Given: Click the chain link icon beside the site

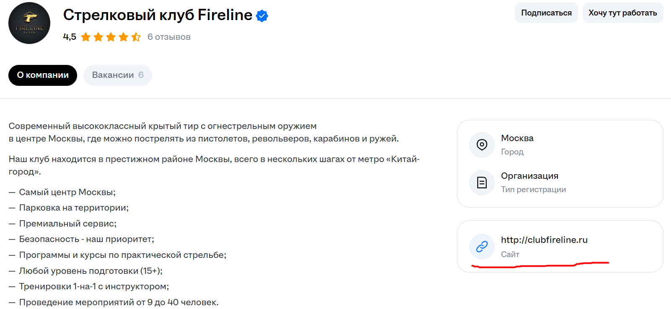Looking at the screenshot, I should [x=482, y=247].
